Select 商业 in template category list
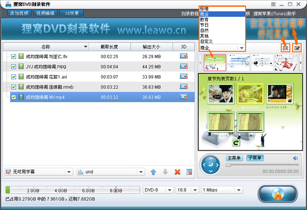 coord(222,14)
